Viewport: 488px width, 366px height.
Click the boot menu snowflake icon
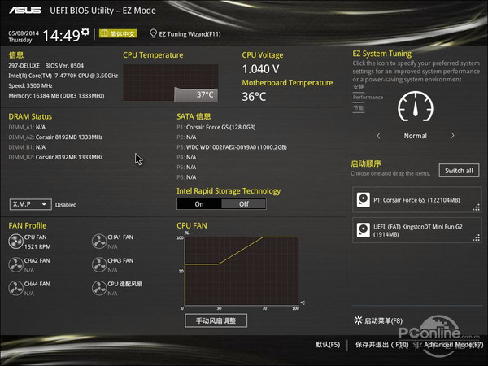click(x=358, y=320)
